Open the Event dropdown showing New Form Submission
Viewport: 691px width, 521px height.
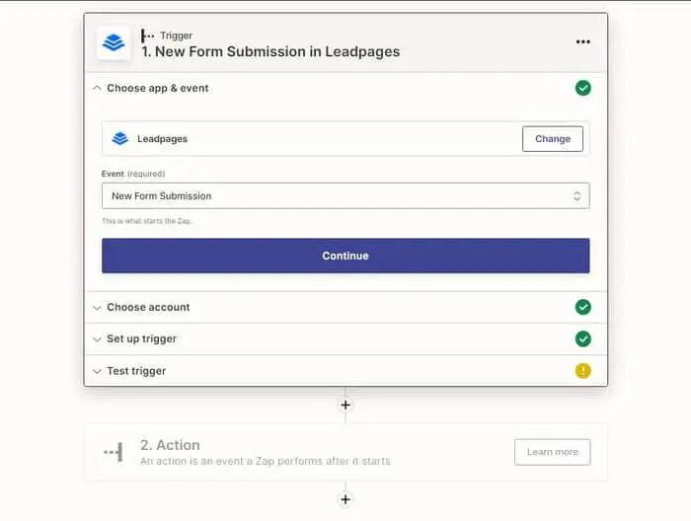pyautogui.click(x=345, y=196)
